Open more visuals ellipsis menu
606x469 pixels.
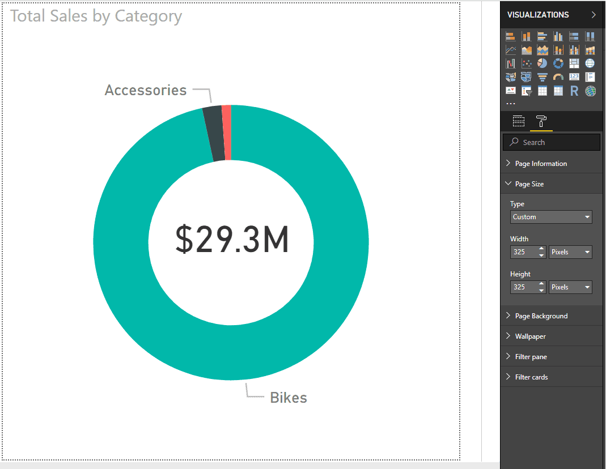pyautogui.click(x=511, y=104)
